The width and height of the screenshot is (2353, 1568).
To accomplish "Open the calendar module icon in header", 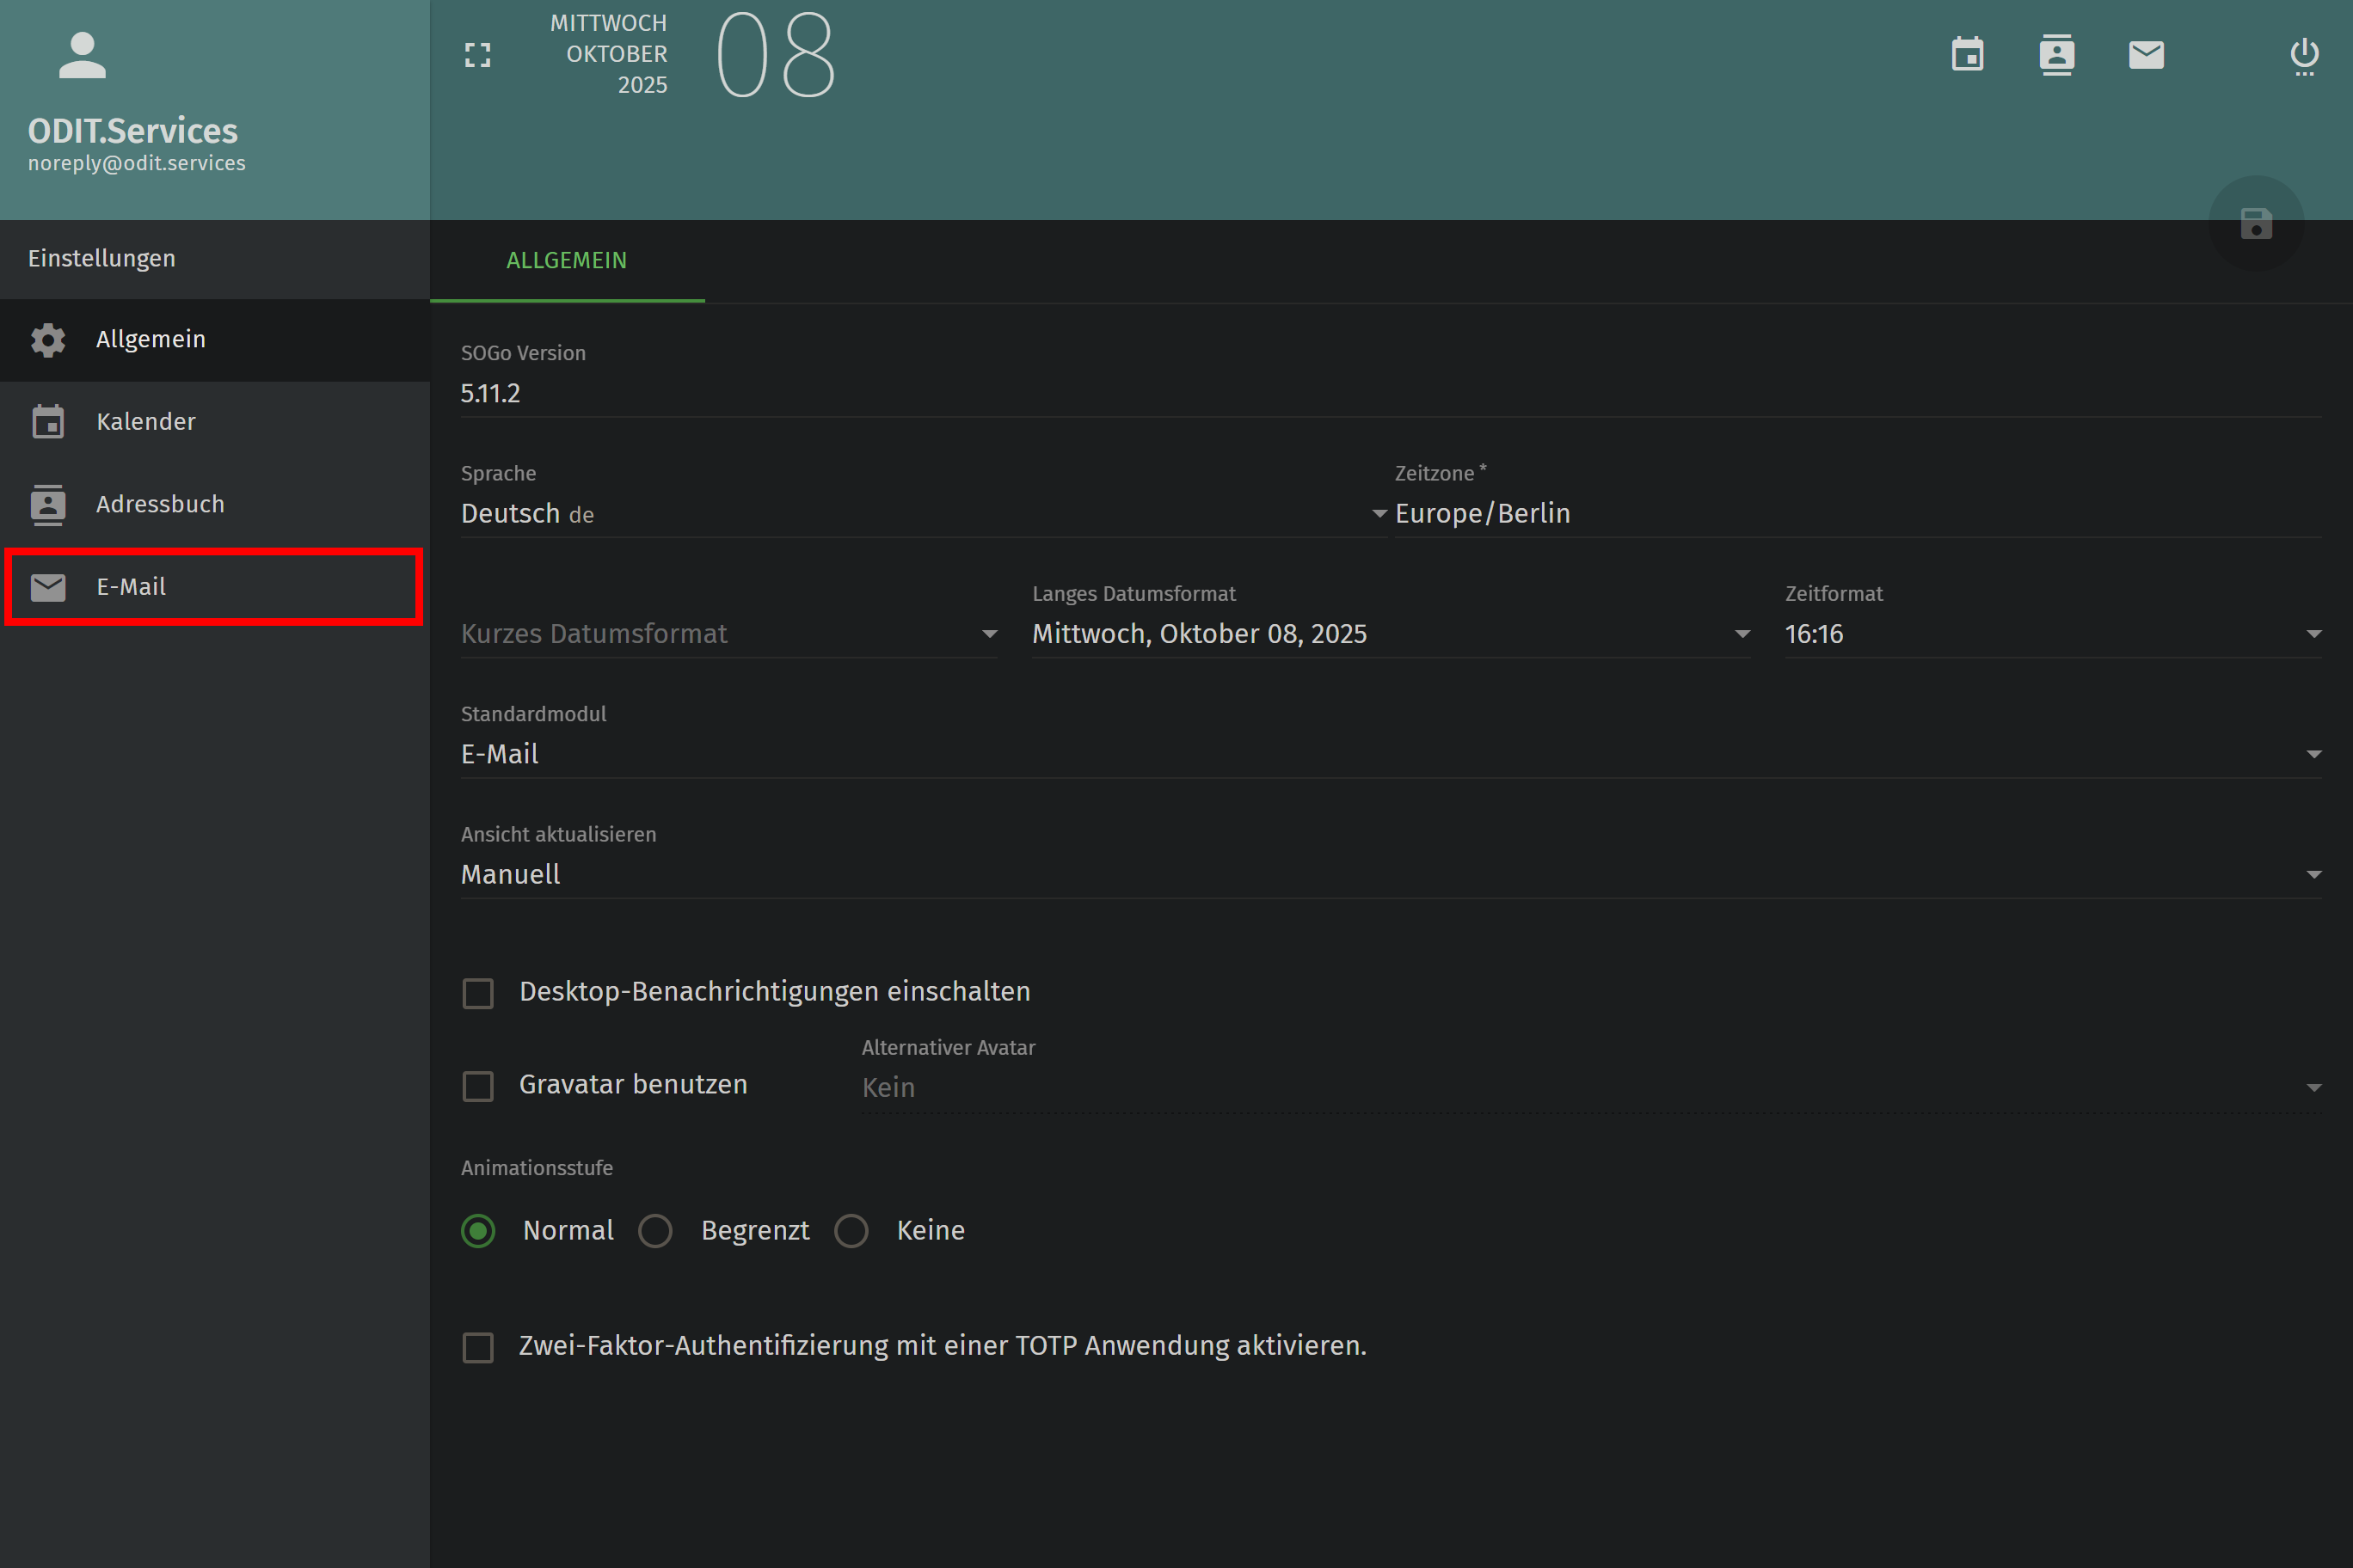I will pyautogui.click(x=1967, y=55).
